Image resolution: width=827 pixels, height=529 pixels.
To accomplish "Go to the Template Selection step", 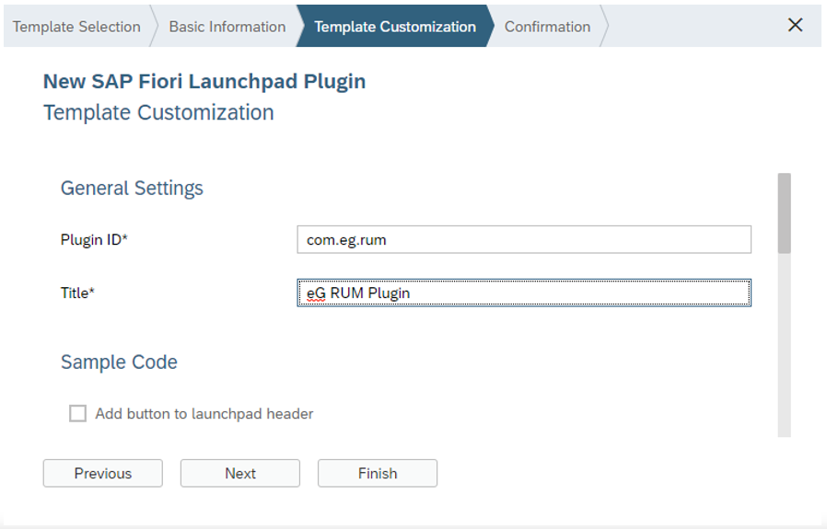I will tap(76, 27).
